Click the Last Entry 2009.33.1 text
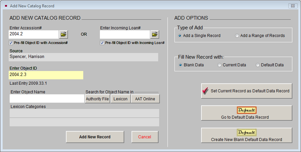 28,83
